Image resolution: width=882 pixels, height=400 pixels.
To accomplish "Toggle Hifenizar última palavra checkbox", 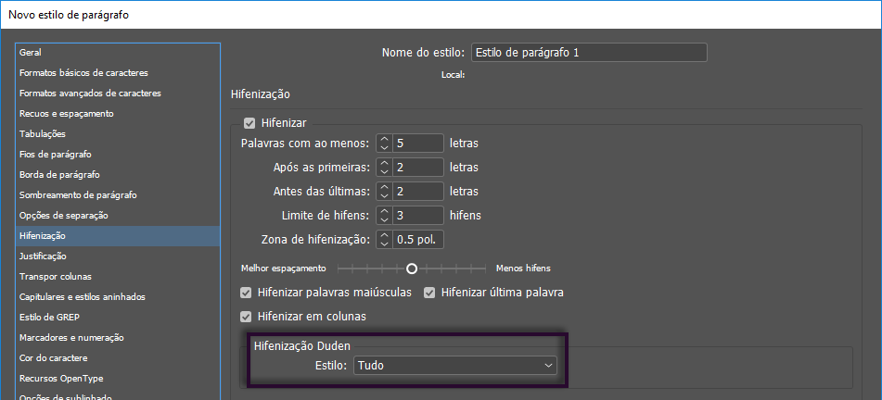I will click(429, 293).
